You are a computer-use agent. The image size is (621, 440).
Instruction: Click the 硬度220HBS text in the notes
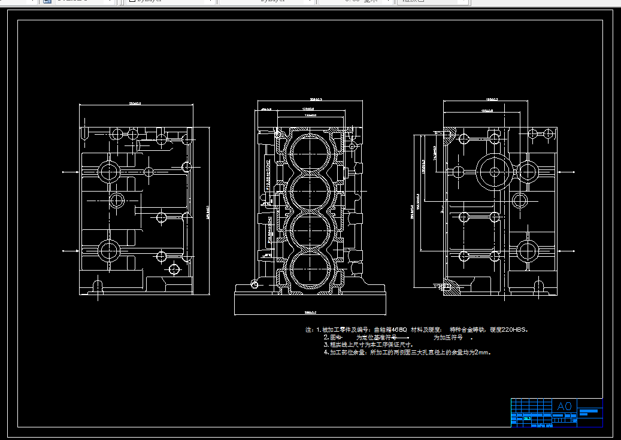509,329
